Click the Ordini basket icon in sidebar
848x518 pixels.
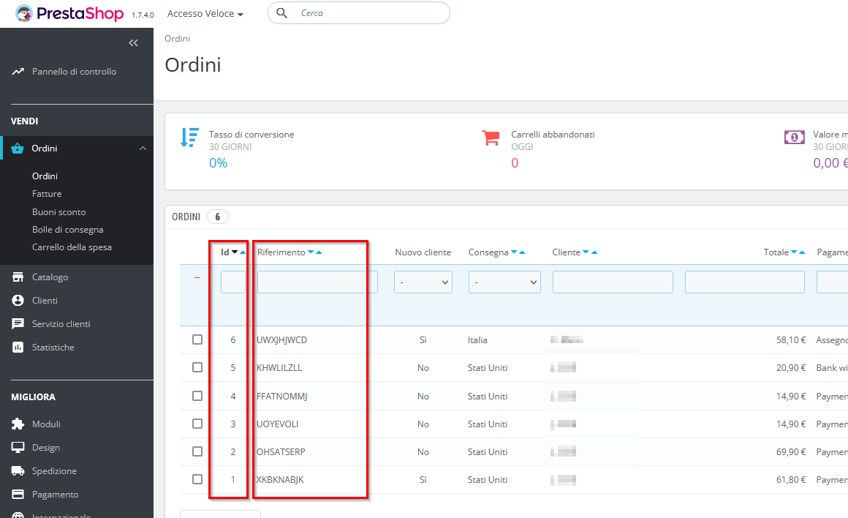click(18, 149)
